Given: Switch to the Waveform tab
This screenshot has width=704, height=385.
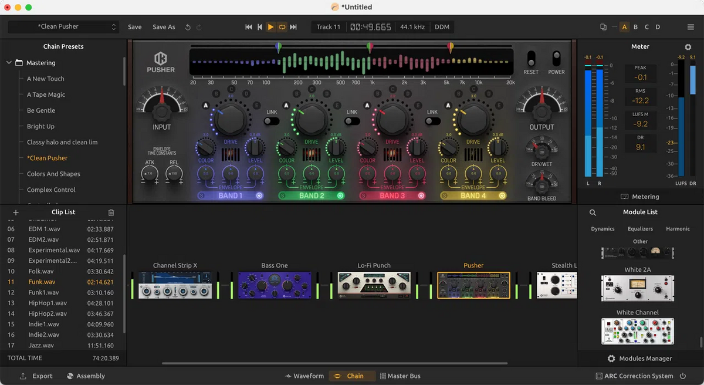Looking at the screenshot, I should coord(304,376).
